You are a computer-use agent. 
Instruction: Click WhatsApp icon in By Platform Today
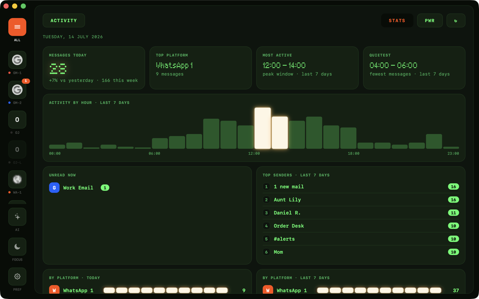tap(54, 289)
